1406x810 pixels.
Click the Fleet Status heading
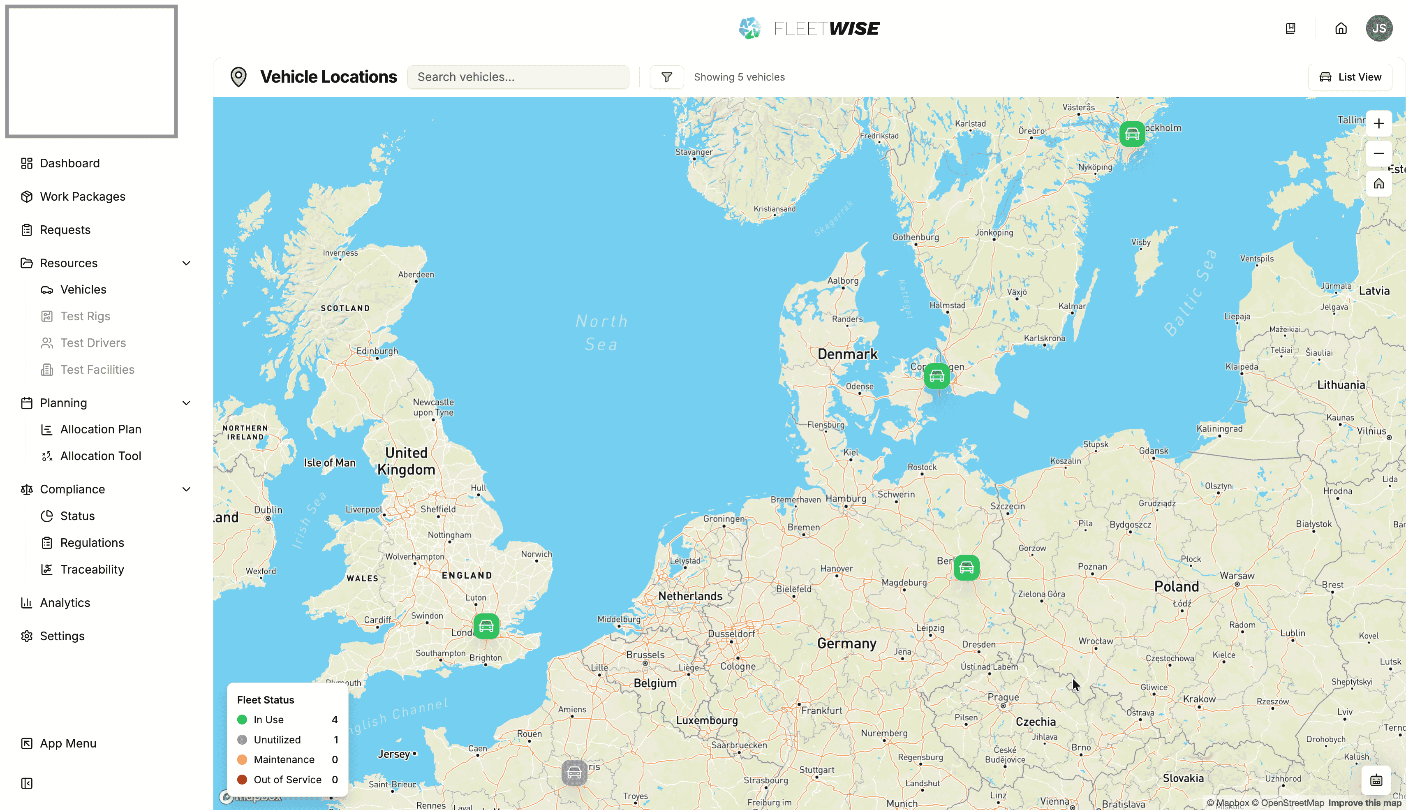click(x=265, y=700)
